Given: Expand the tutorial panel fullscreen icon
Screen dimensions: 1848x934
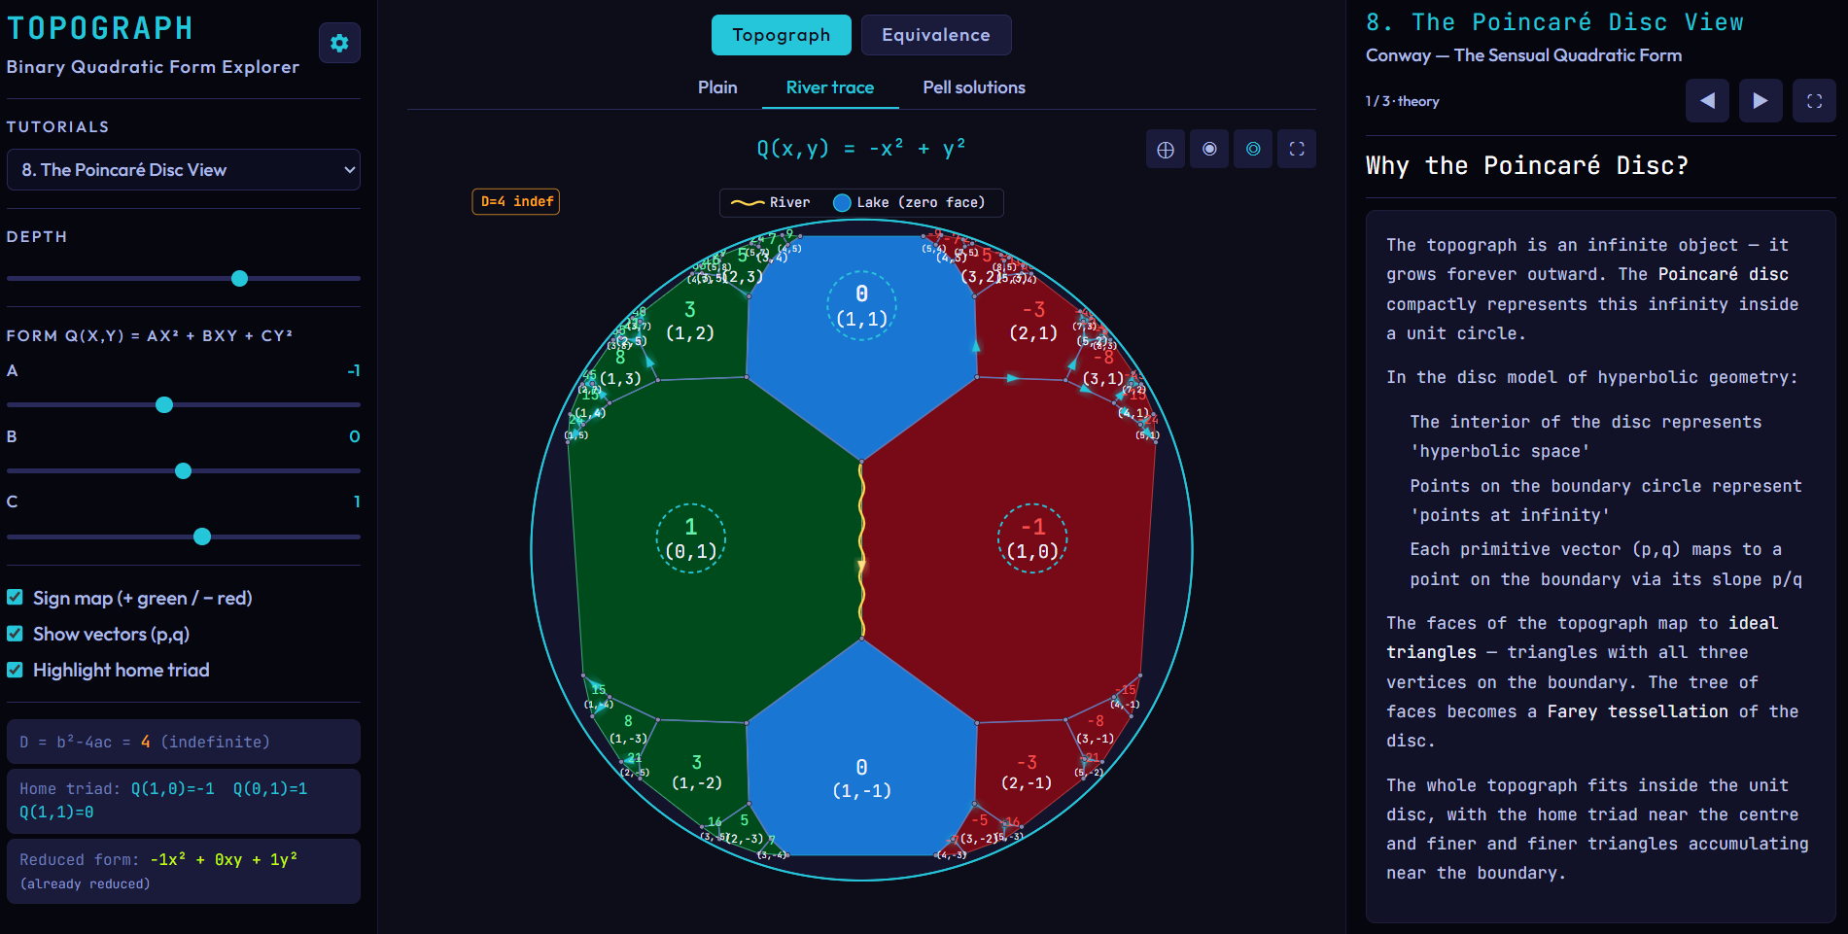Looking at the screenshot, I should click(1813, 100).
